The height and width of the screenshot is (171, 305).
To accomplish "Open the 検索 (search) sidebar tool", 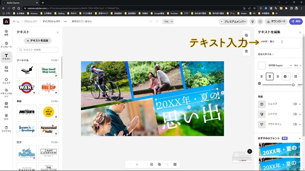I will click(x=6, y=33).
